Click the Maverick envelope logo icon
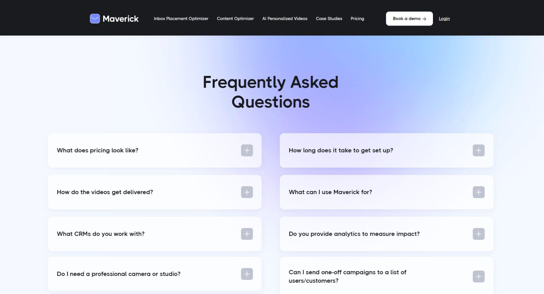 point(95,19)
